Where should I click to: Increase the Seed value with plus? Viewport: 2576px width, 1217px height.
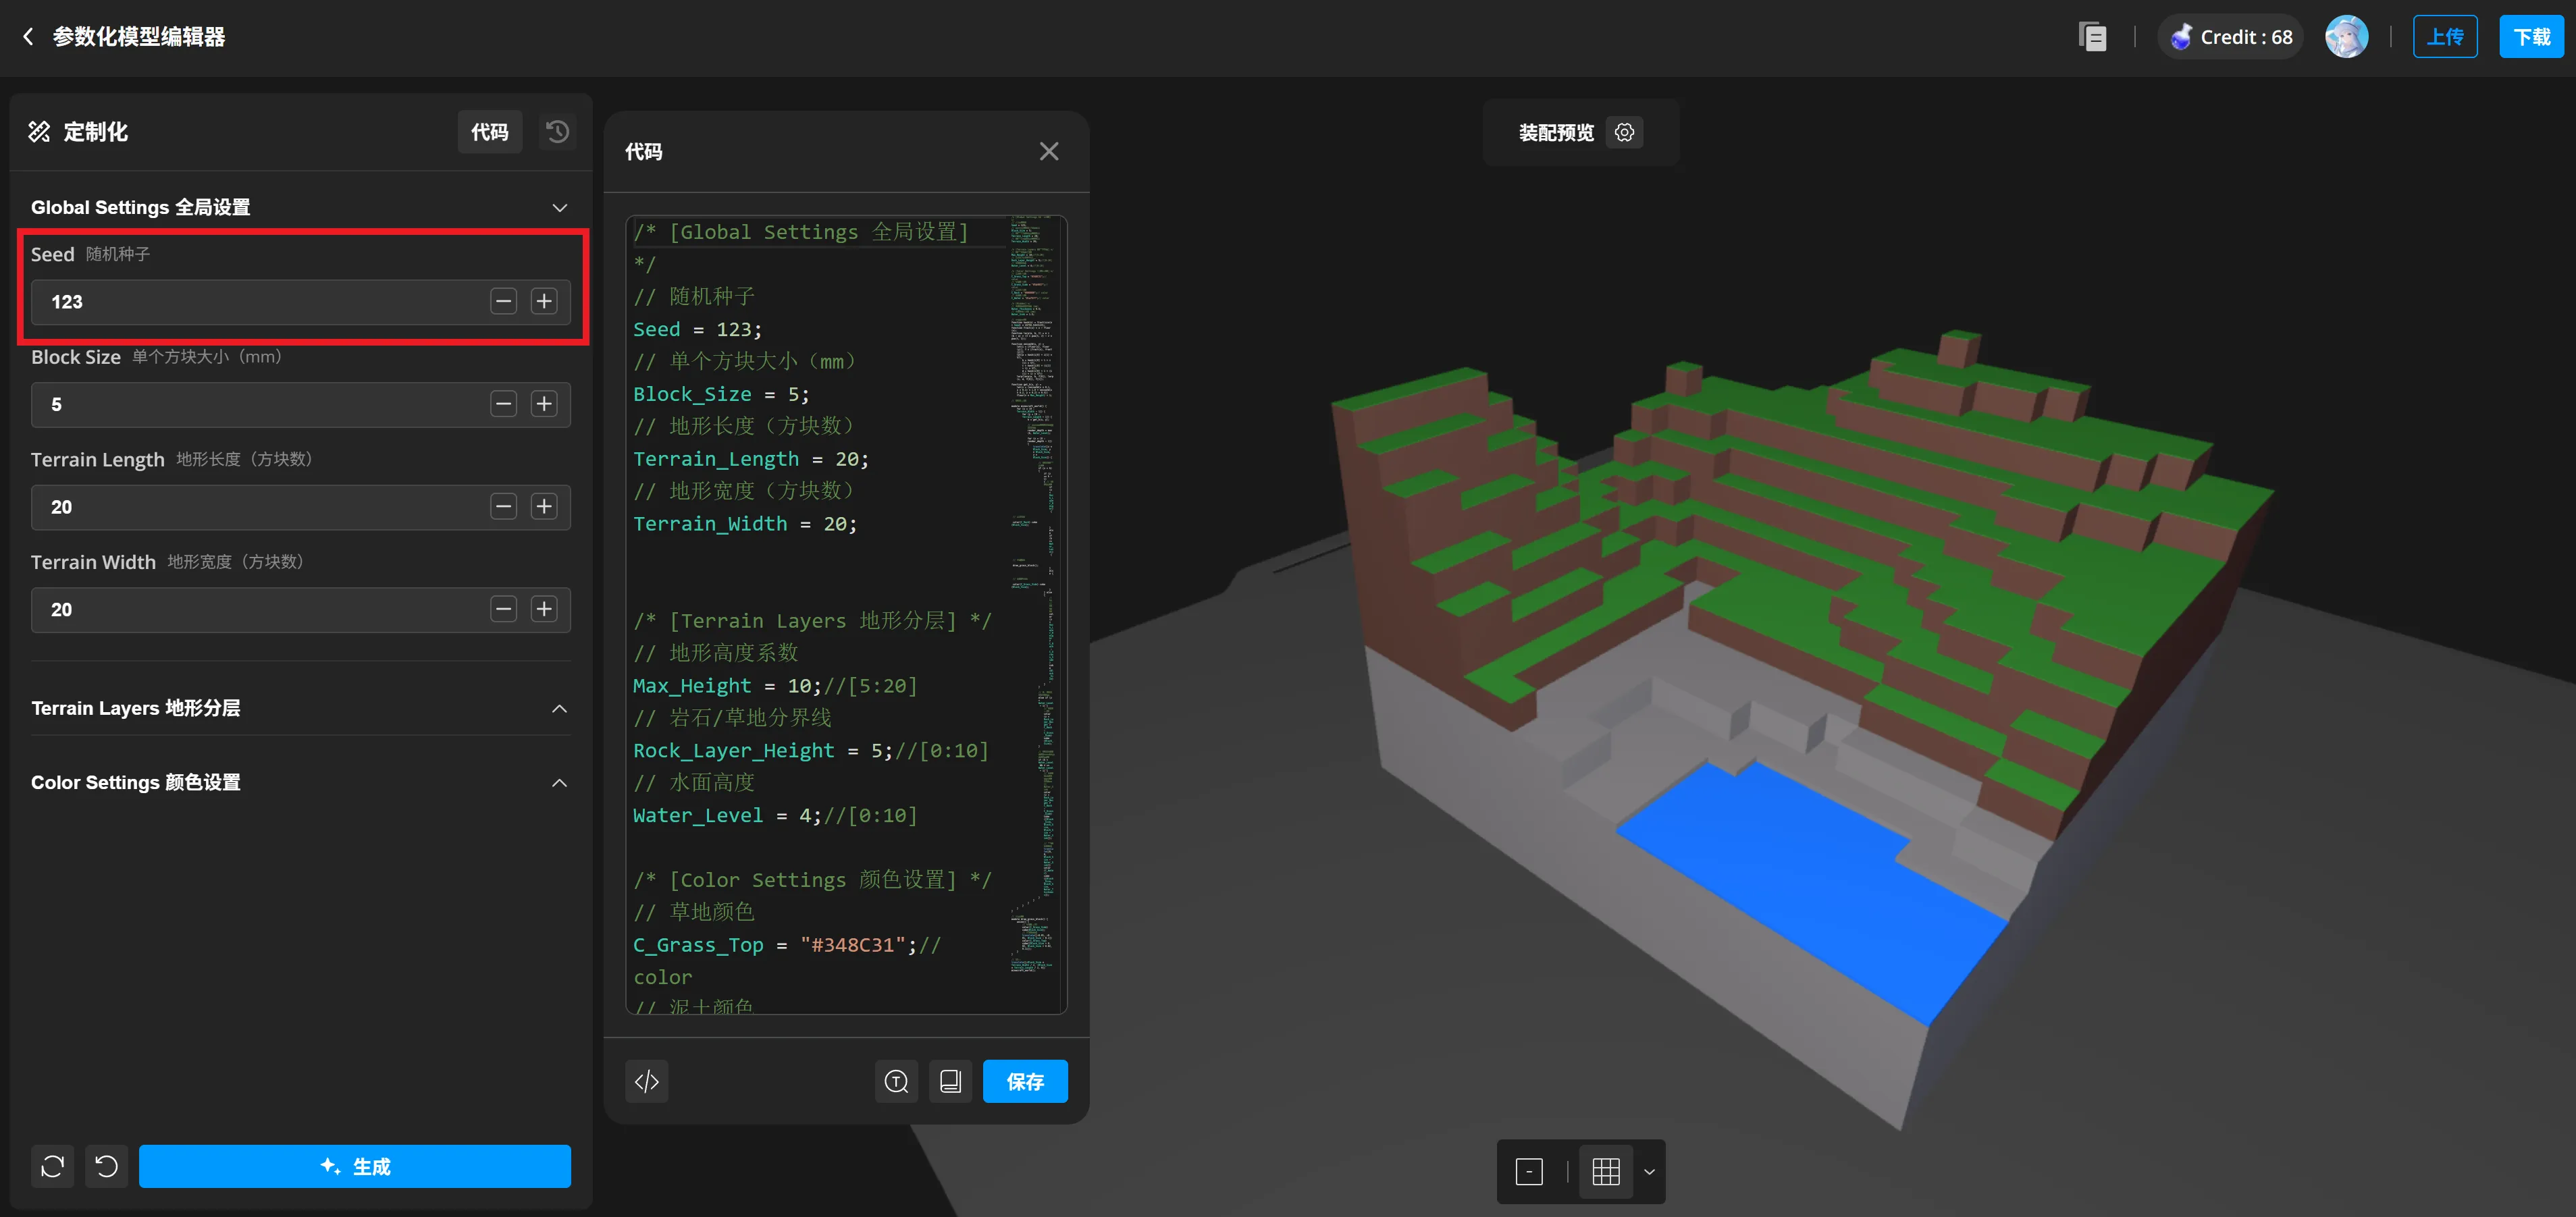tap(544, 301)
